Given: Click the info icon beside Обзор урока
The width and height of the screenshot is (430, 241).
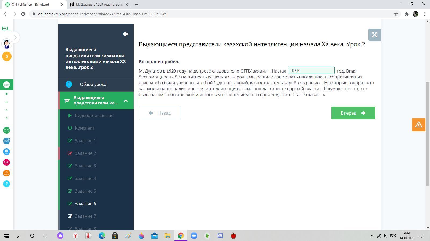Looking at the screenshot, I should coord(69,84).
